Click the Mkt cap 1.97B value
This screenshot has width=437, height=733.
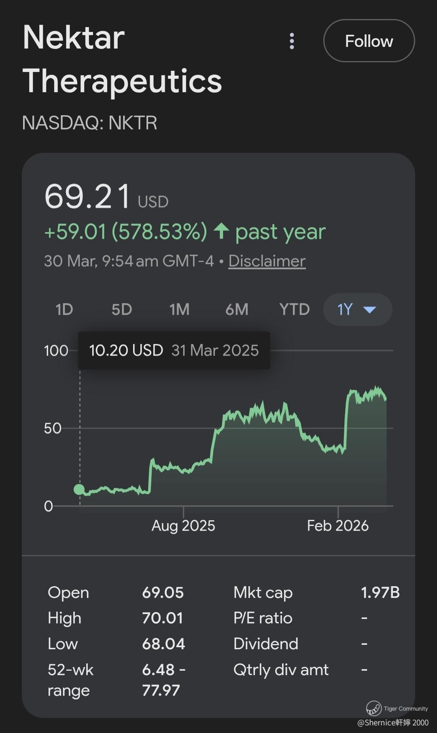click(x=380, y=593)
